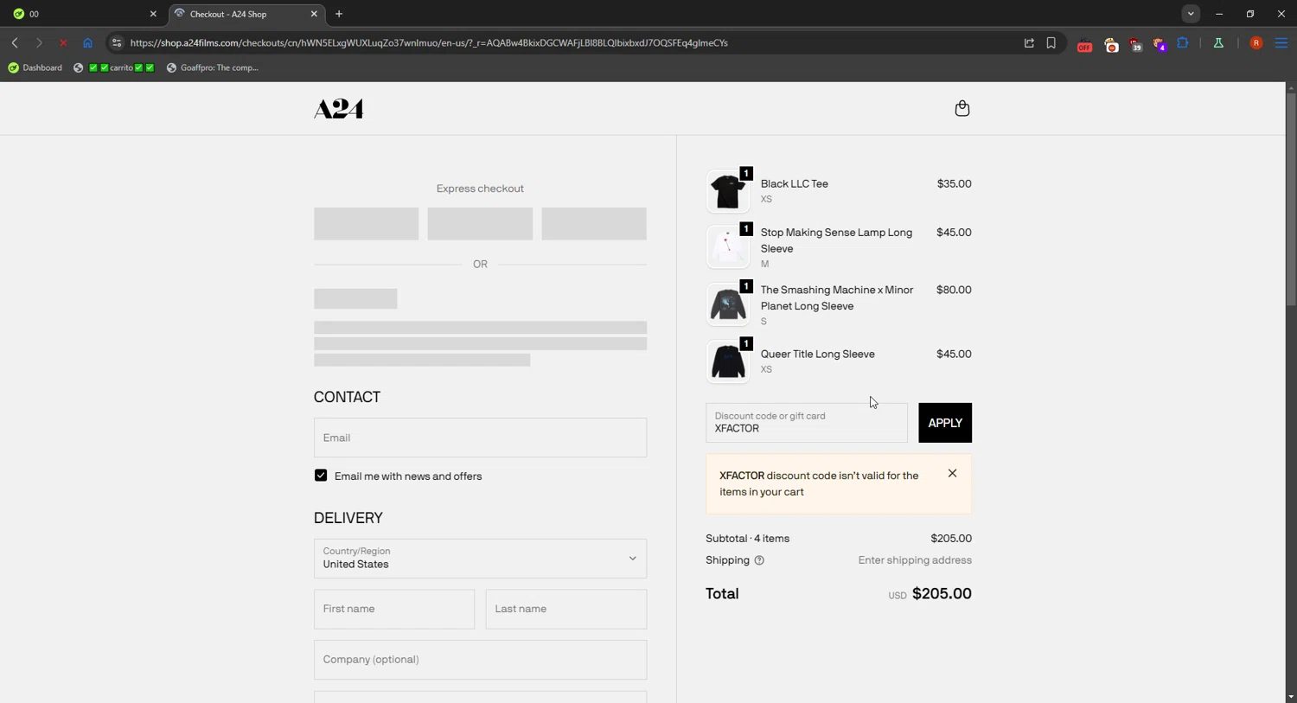Click the browser address bar URL

click(x=429, y=42)
